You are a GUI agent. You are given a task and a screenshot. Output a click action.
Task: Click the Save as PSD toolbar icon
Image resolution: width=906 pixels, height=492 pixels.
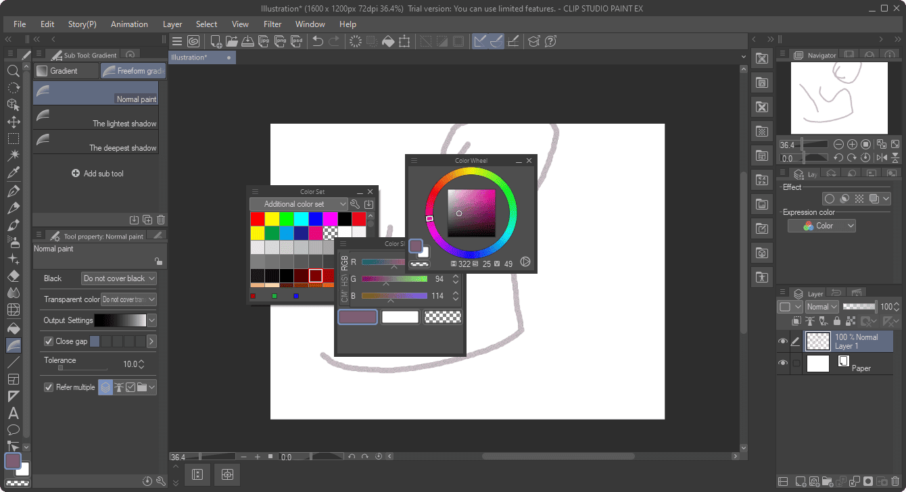(x=297, y=41)
